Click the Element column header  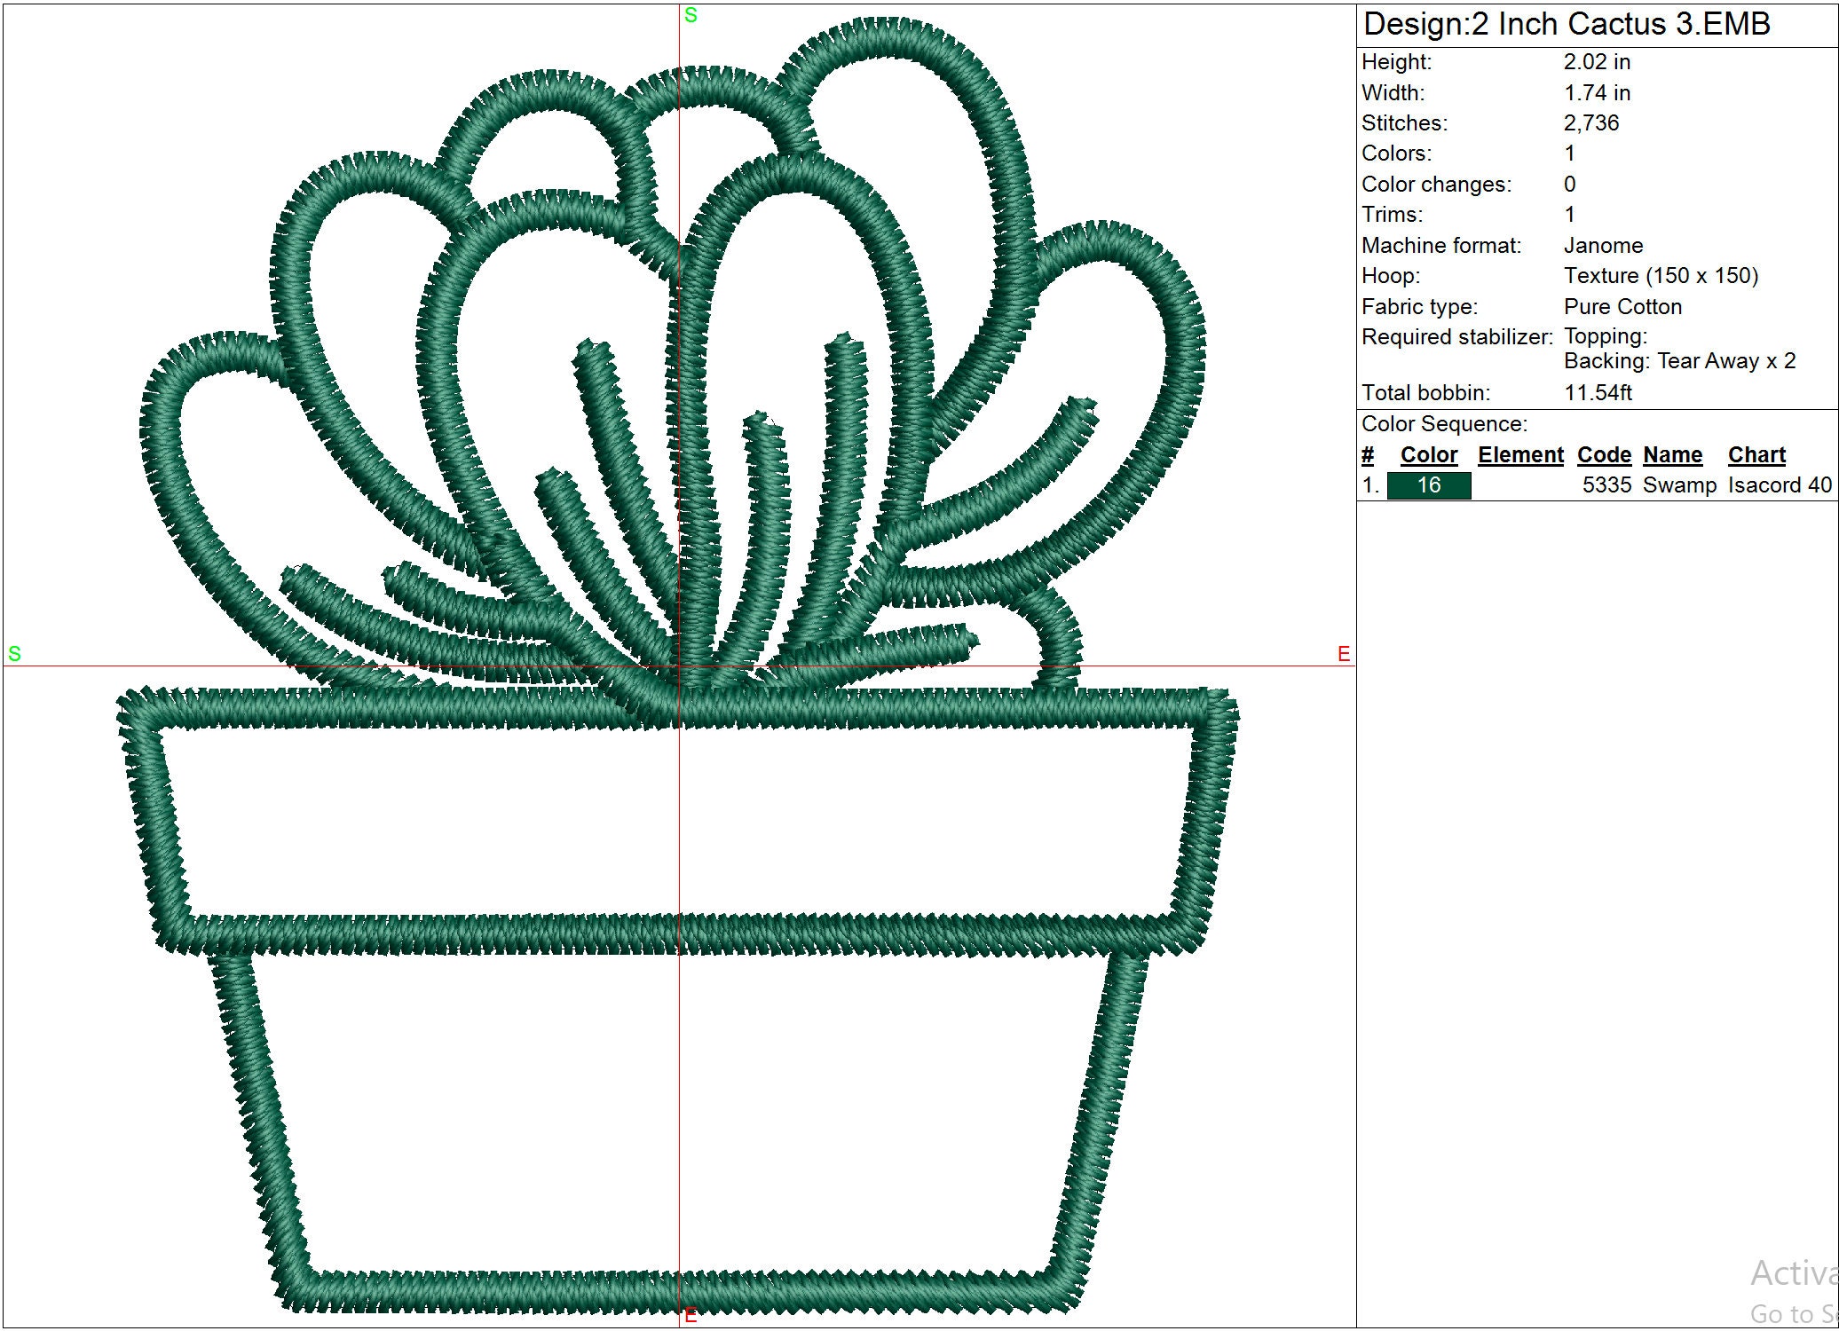pyautogui.click(x=1520, y=454)
